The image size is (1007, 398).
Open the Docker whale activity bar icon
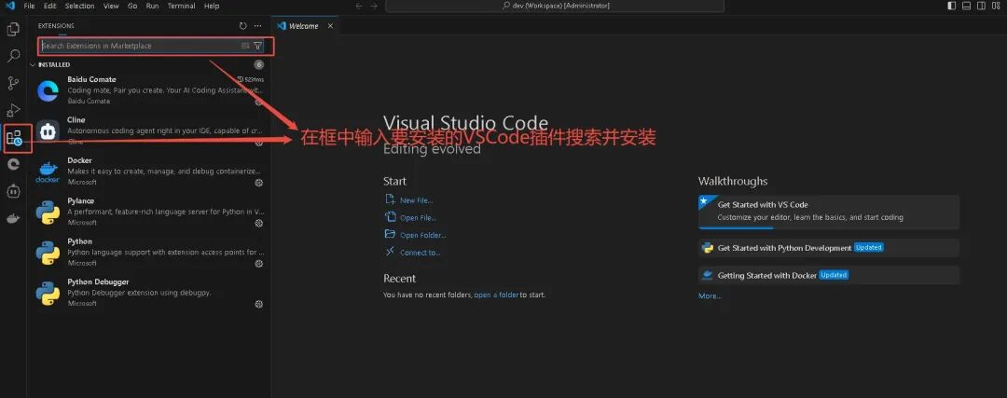(13, 219)
